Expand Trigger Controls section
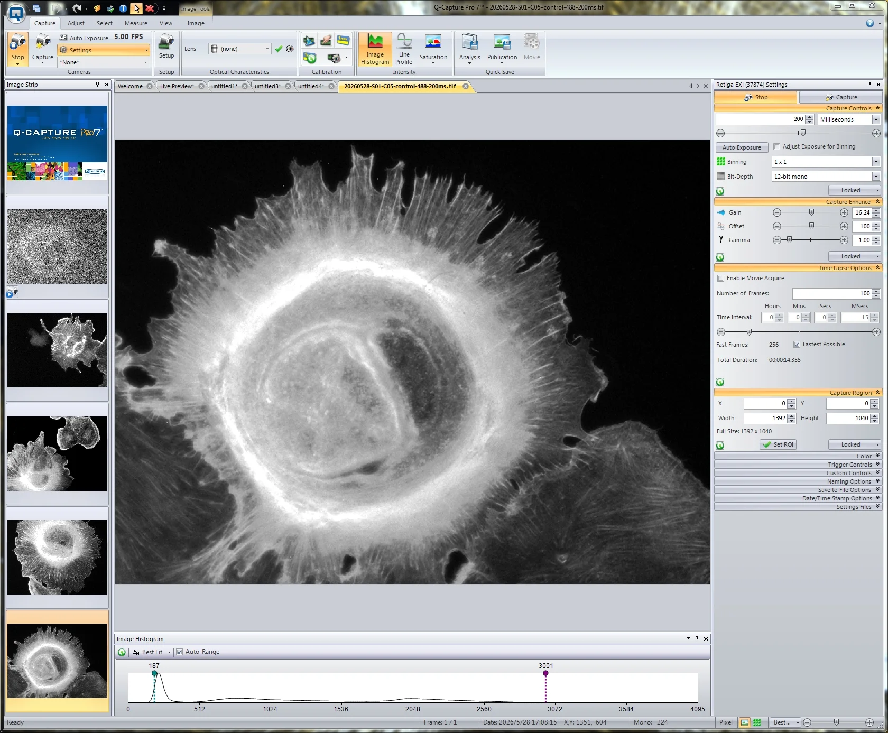This screenshot has height=733, width=888. point(798,465)
